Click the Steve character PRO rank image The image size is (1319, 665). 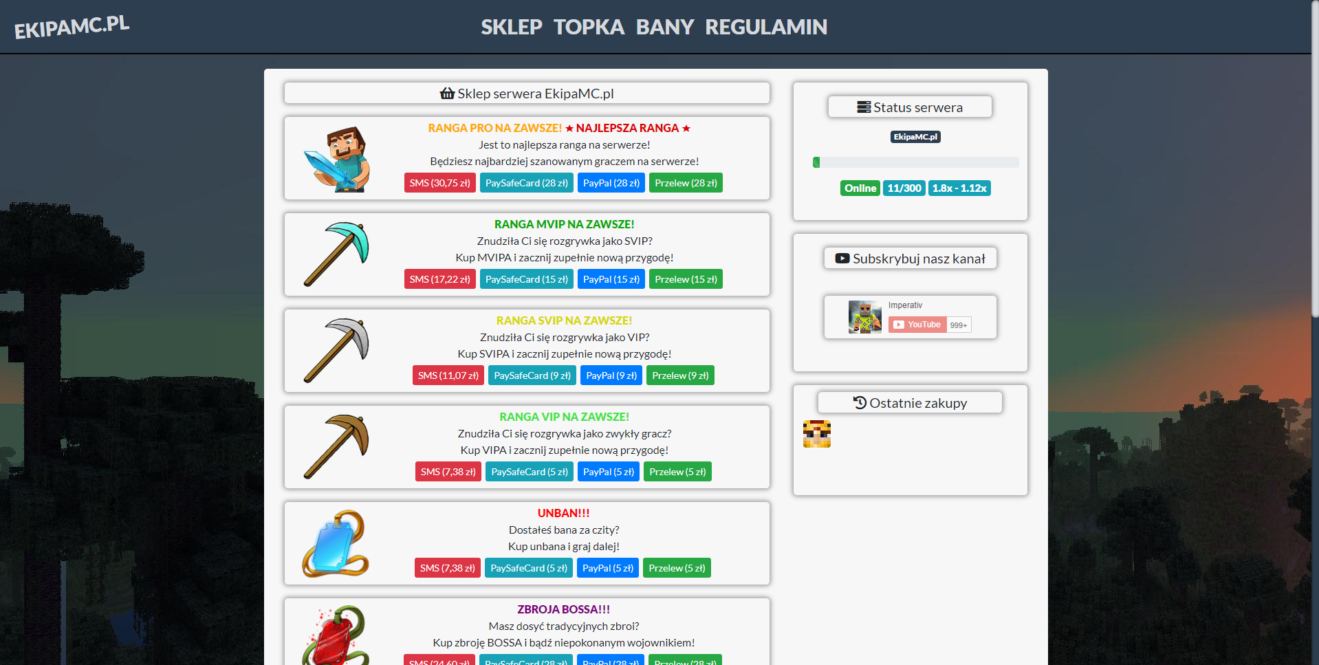(336, 159)
